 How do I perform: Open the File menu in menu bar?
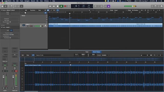(14, 1)
